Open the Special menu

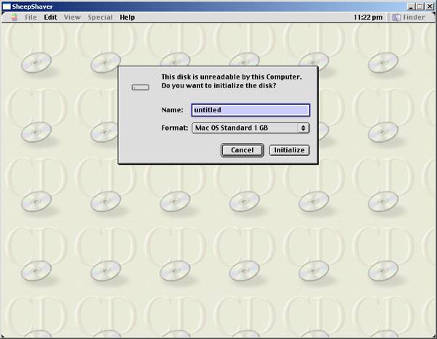tap(99, 17)
